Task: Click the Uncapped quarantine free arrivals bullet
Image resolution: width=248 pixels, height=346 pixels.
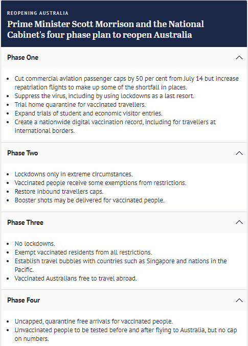Action: (94, 321)
